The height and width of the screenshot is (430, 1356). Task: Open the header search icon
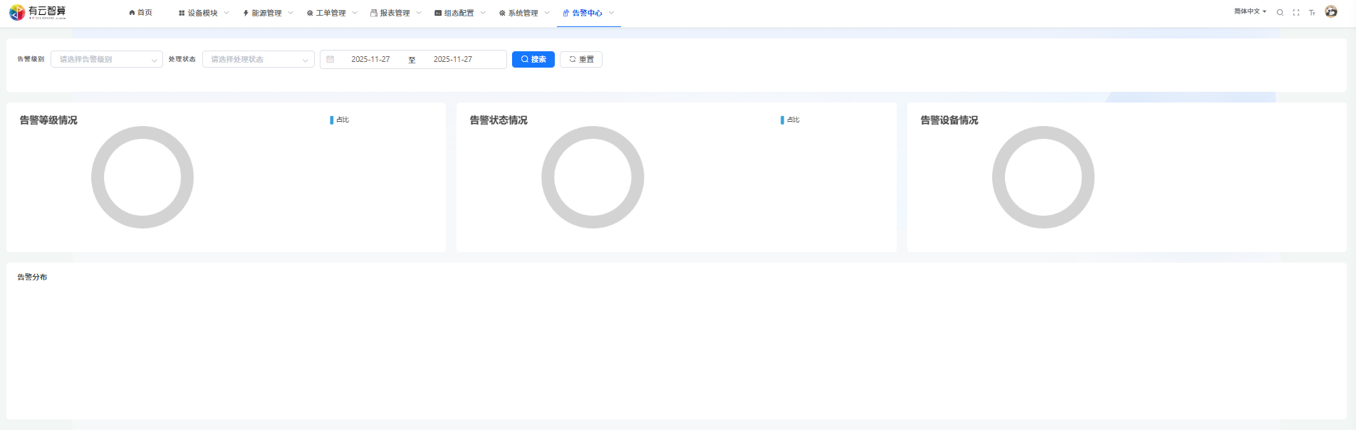[1280, 13]
